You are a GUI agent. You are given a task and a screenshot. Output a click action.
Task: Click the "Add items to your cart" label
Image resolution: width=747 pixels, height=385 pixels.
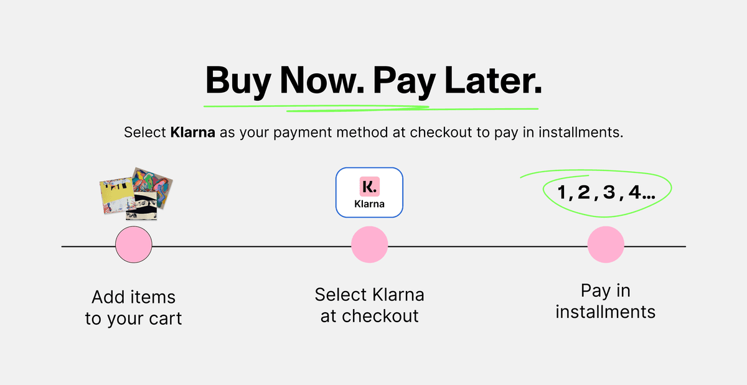click(133, 308)
